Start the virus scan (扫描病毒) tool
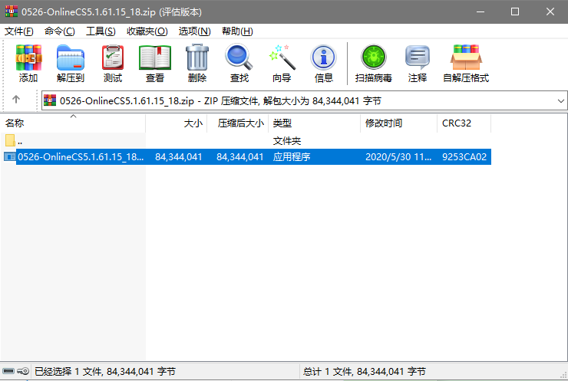Image resolution: width=568 pixels, height=381 pixels. pos(374,63)
